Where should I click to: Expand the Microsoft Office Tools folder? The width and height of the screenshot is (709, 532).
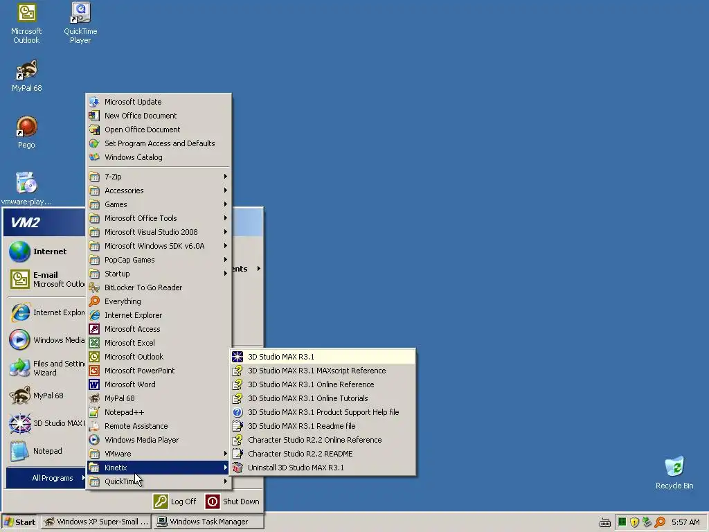pyautogui.click(x=159, y=218)
